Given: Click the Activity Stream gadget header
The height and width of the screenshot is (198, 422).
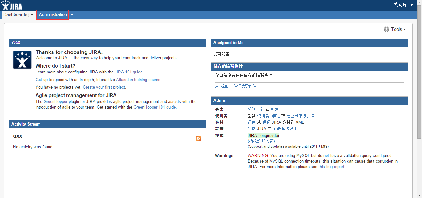Looking at the screenshot, I should 107,124.
